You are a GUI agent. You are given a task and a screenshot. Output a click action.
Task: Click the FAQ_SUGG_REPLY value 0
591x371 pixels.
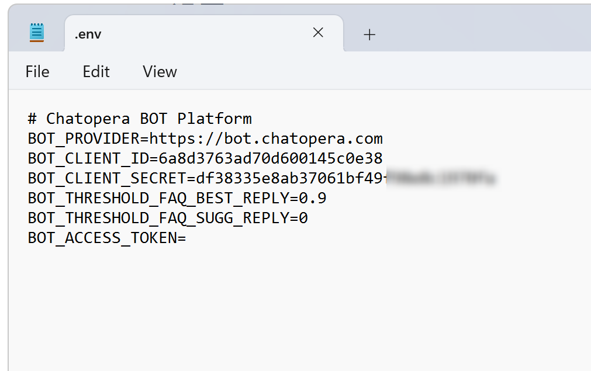tap(303, 218)
